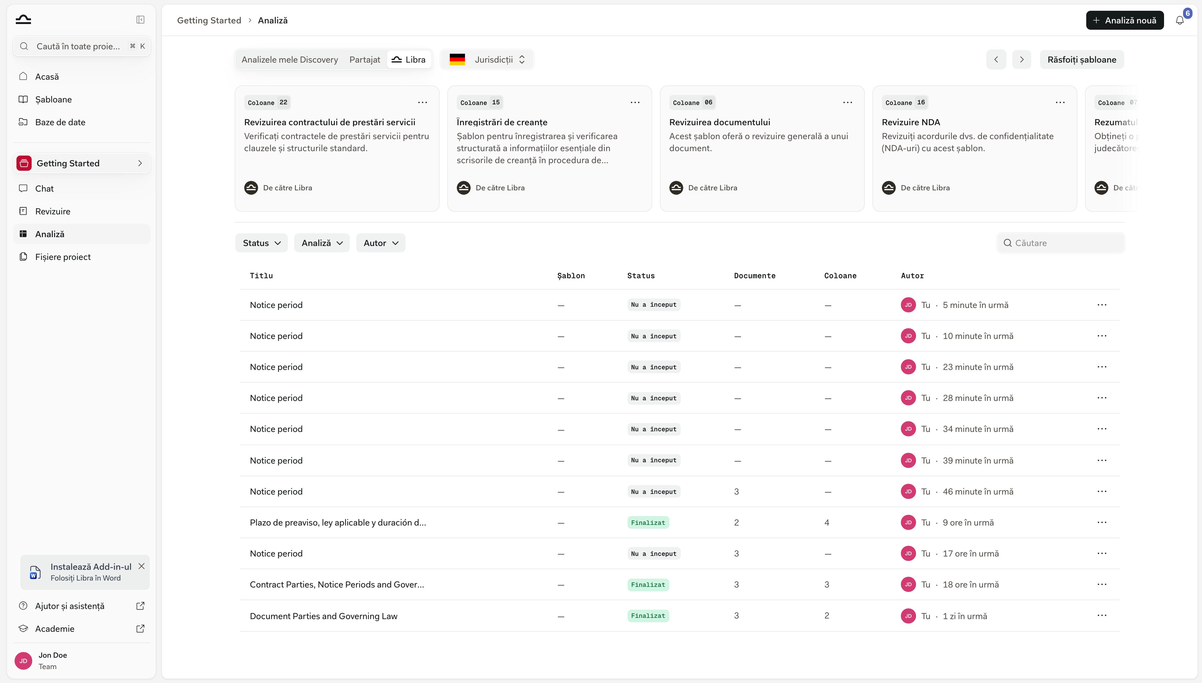Click the Răsfoiți șabloane button
1202x683 pixels.
pos(1081,59)
